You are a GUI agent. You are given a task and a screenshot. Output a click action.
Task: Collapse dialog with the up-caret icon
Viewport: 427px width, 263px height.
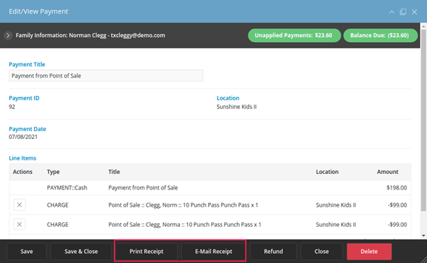tap(391, 11)
